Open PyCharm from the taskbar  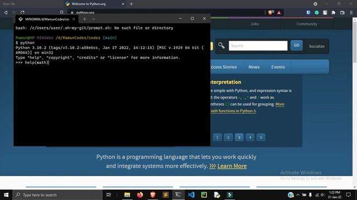coord(204,195)
